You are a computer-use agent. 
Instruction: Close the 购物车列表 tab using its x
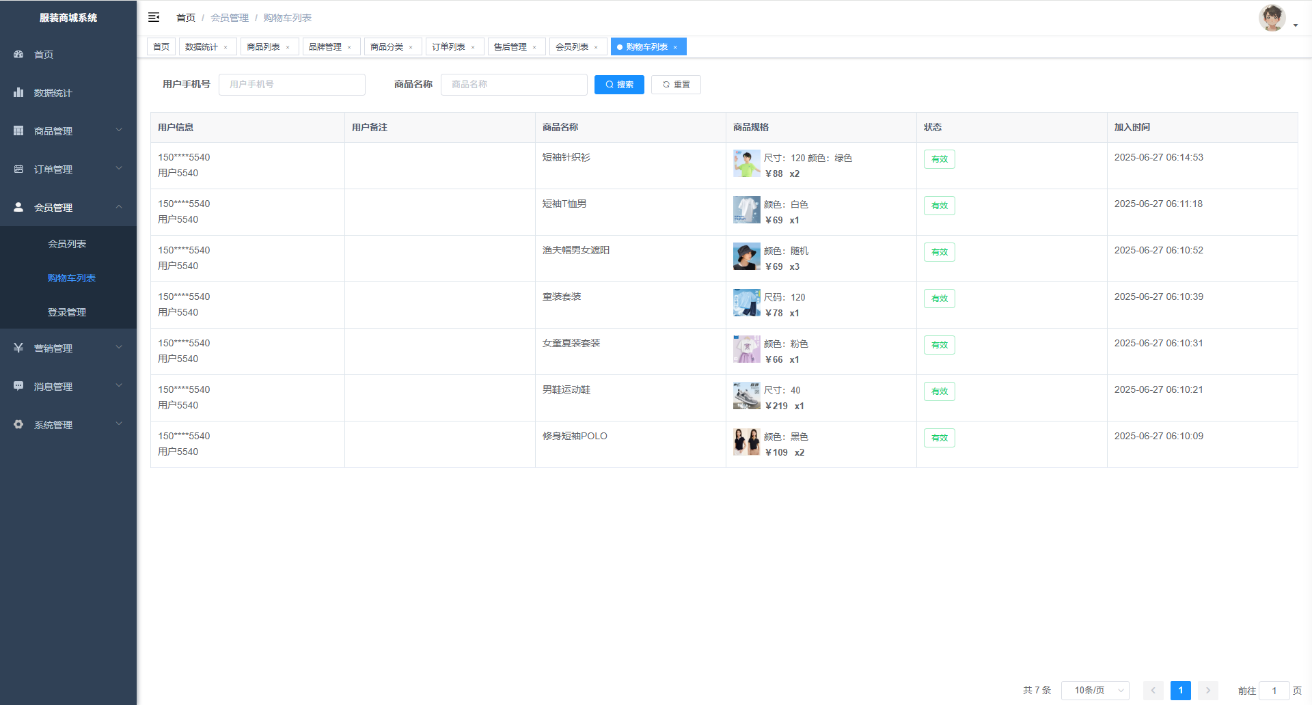(x=675, y=47)
